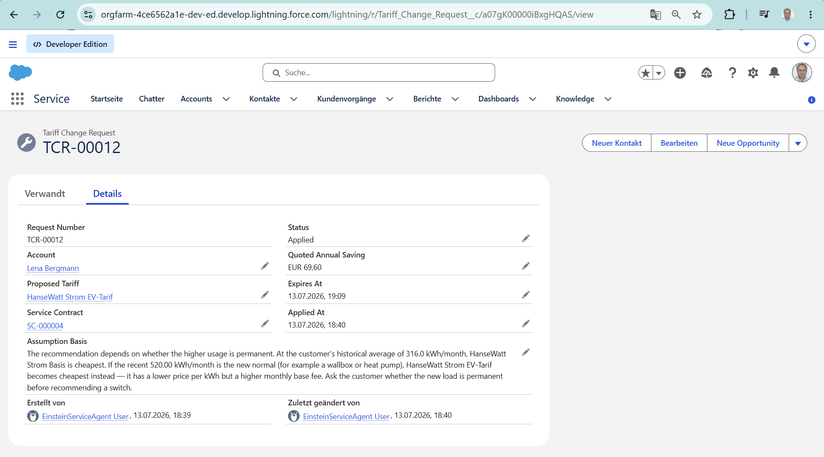Open the Knowledge nav tab
The image size is (824, 457).
[x=575, y=99]
